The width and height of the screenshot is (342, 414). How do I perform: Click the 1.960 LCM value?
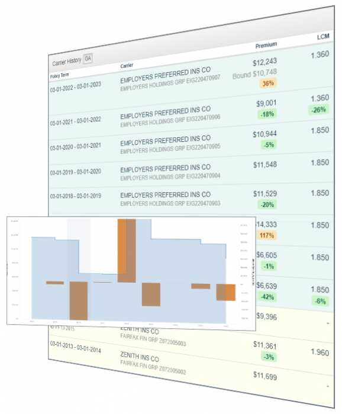(x=320, y=352)
